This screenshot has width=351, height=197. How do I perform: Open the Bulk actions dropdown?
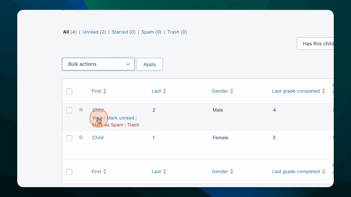point(98,64)
